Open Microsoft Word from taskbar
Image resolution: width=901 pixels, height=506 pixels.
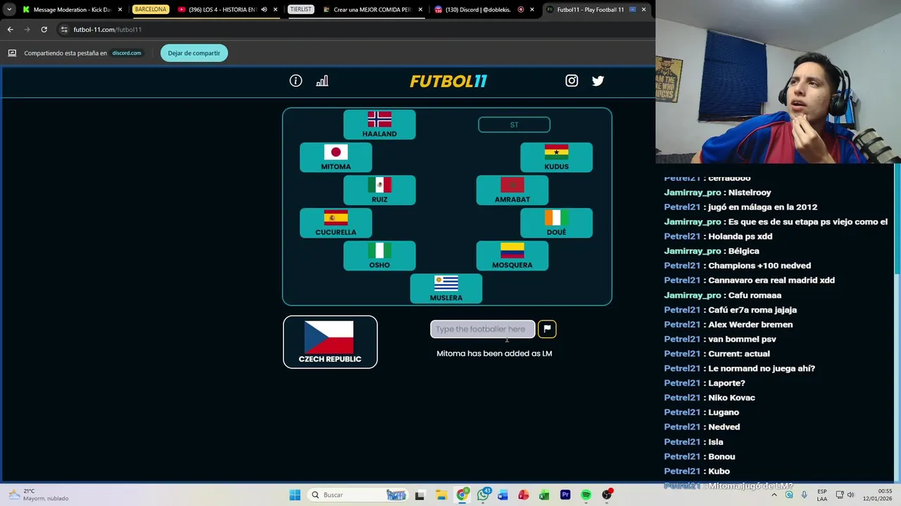click(503, 495)
